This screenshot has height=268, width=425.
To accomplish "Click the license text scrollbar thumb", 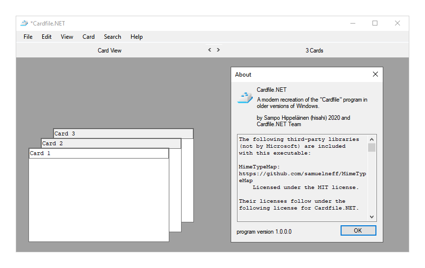I will coord(372,148).
